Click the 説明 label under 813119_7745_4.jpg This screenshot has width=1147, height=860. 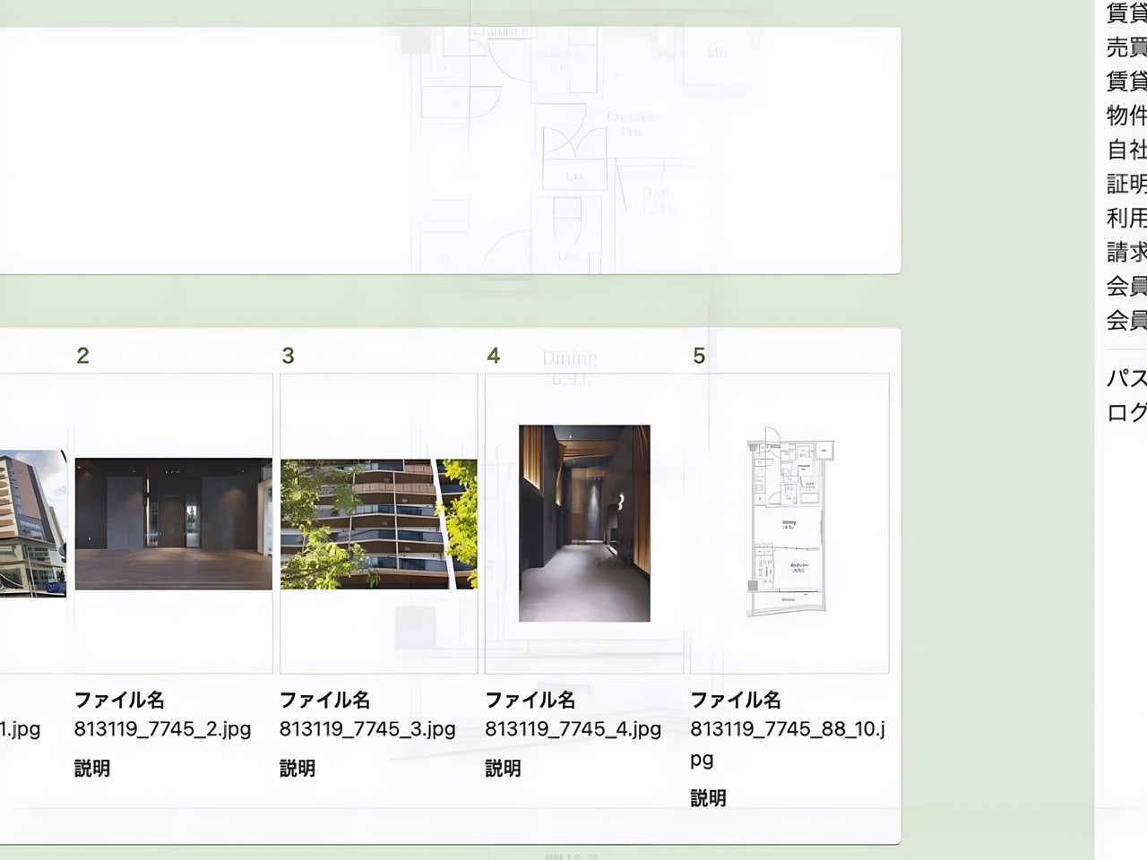click(504, 769)
